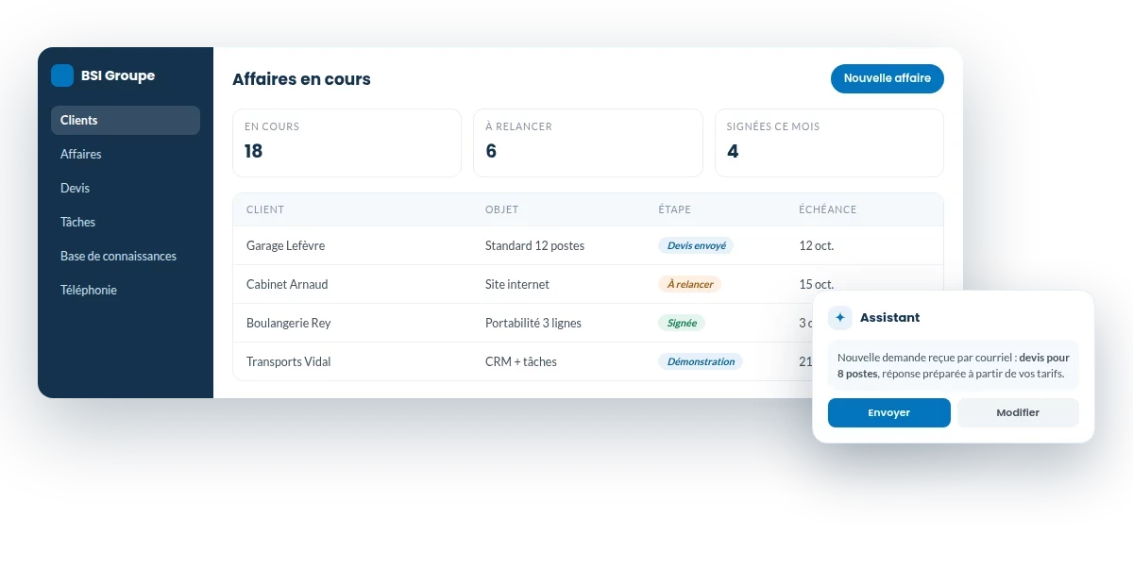Go to Affaires in the sidebar

click(126, 154)
